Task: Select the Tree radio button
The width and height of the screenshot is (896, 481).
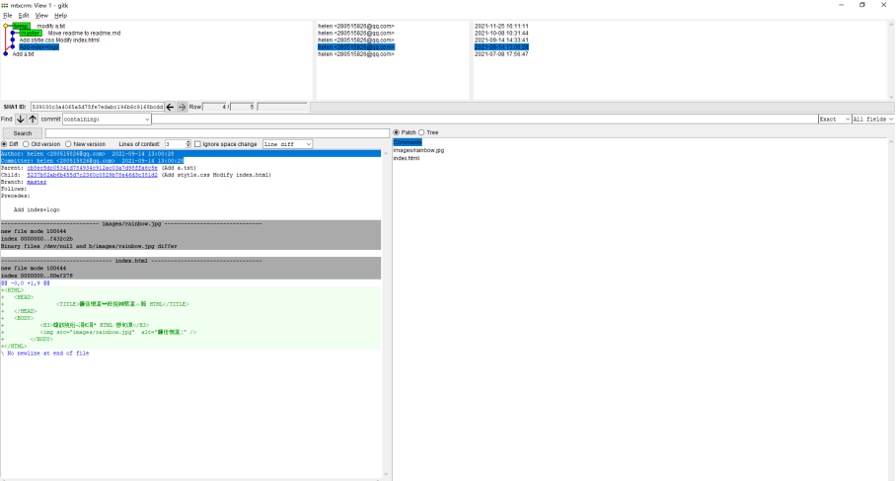Action: pyautogui.click(x=421, y=132)
